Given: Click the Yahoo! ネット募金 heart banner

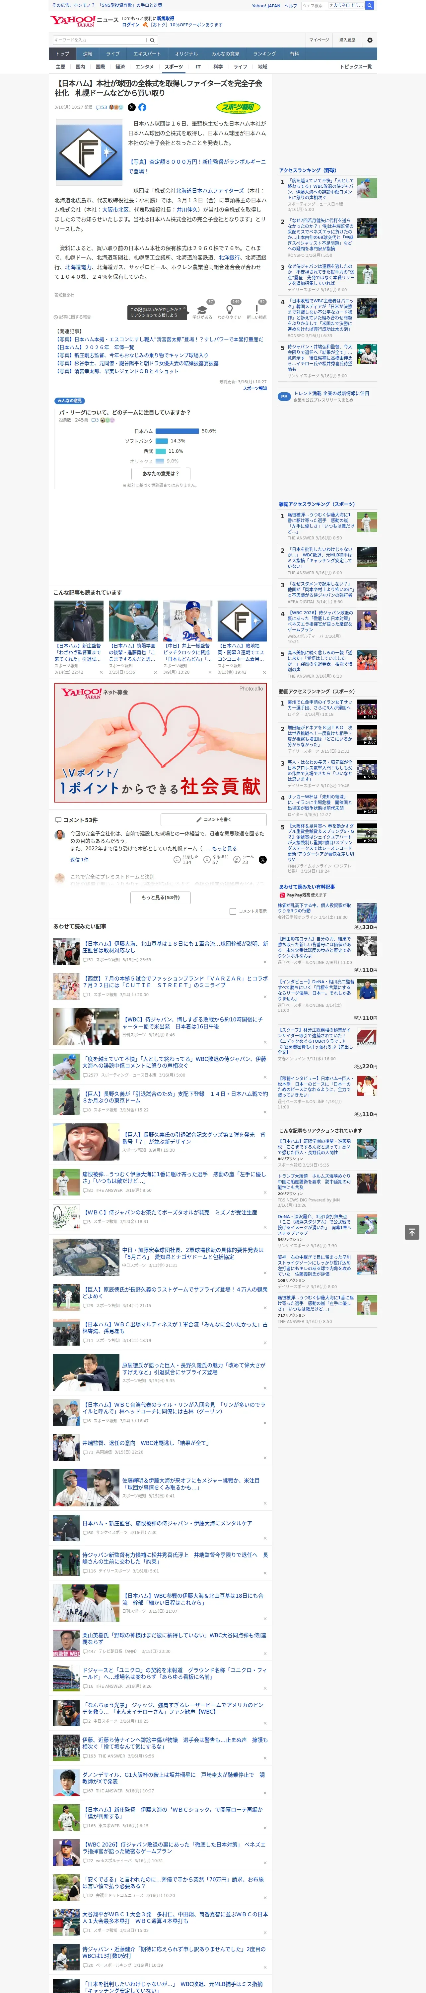Looking at the screenshot, I should pos(161,742).
